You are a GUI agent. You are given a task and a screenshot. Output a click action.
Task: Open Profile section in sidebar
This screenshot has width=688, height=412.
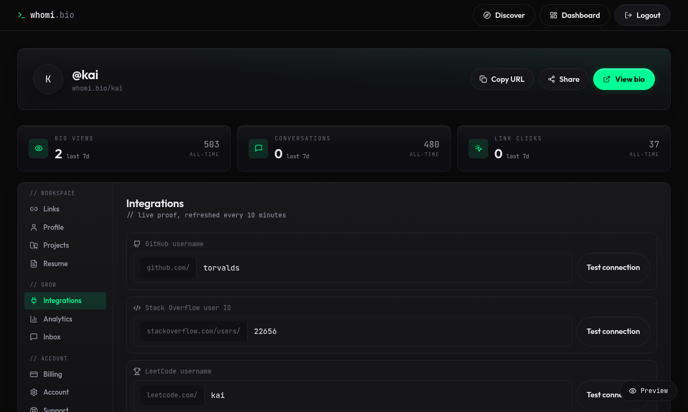(x=65, y=227)
